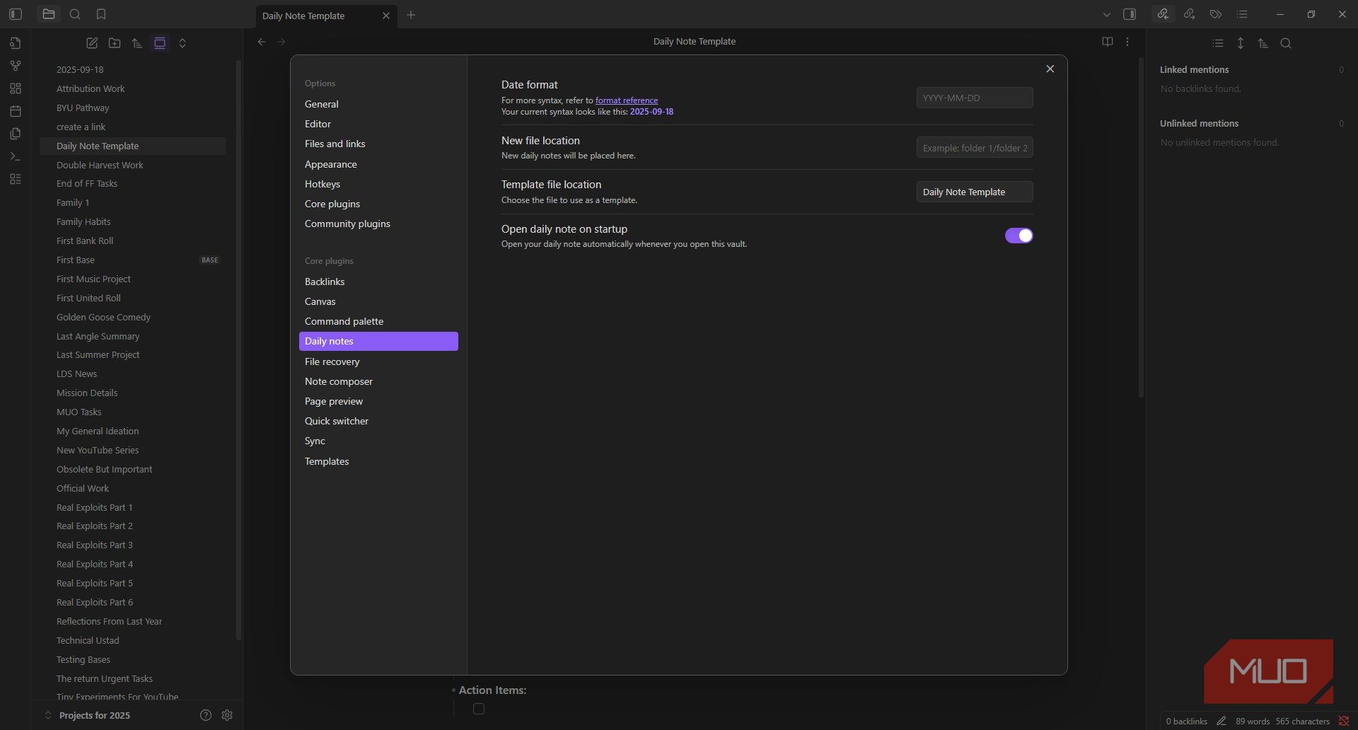Open the bookmarks icon in sidebar header
This screenshot has height=730, width=1358.
[x=101, y=14]
